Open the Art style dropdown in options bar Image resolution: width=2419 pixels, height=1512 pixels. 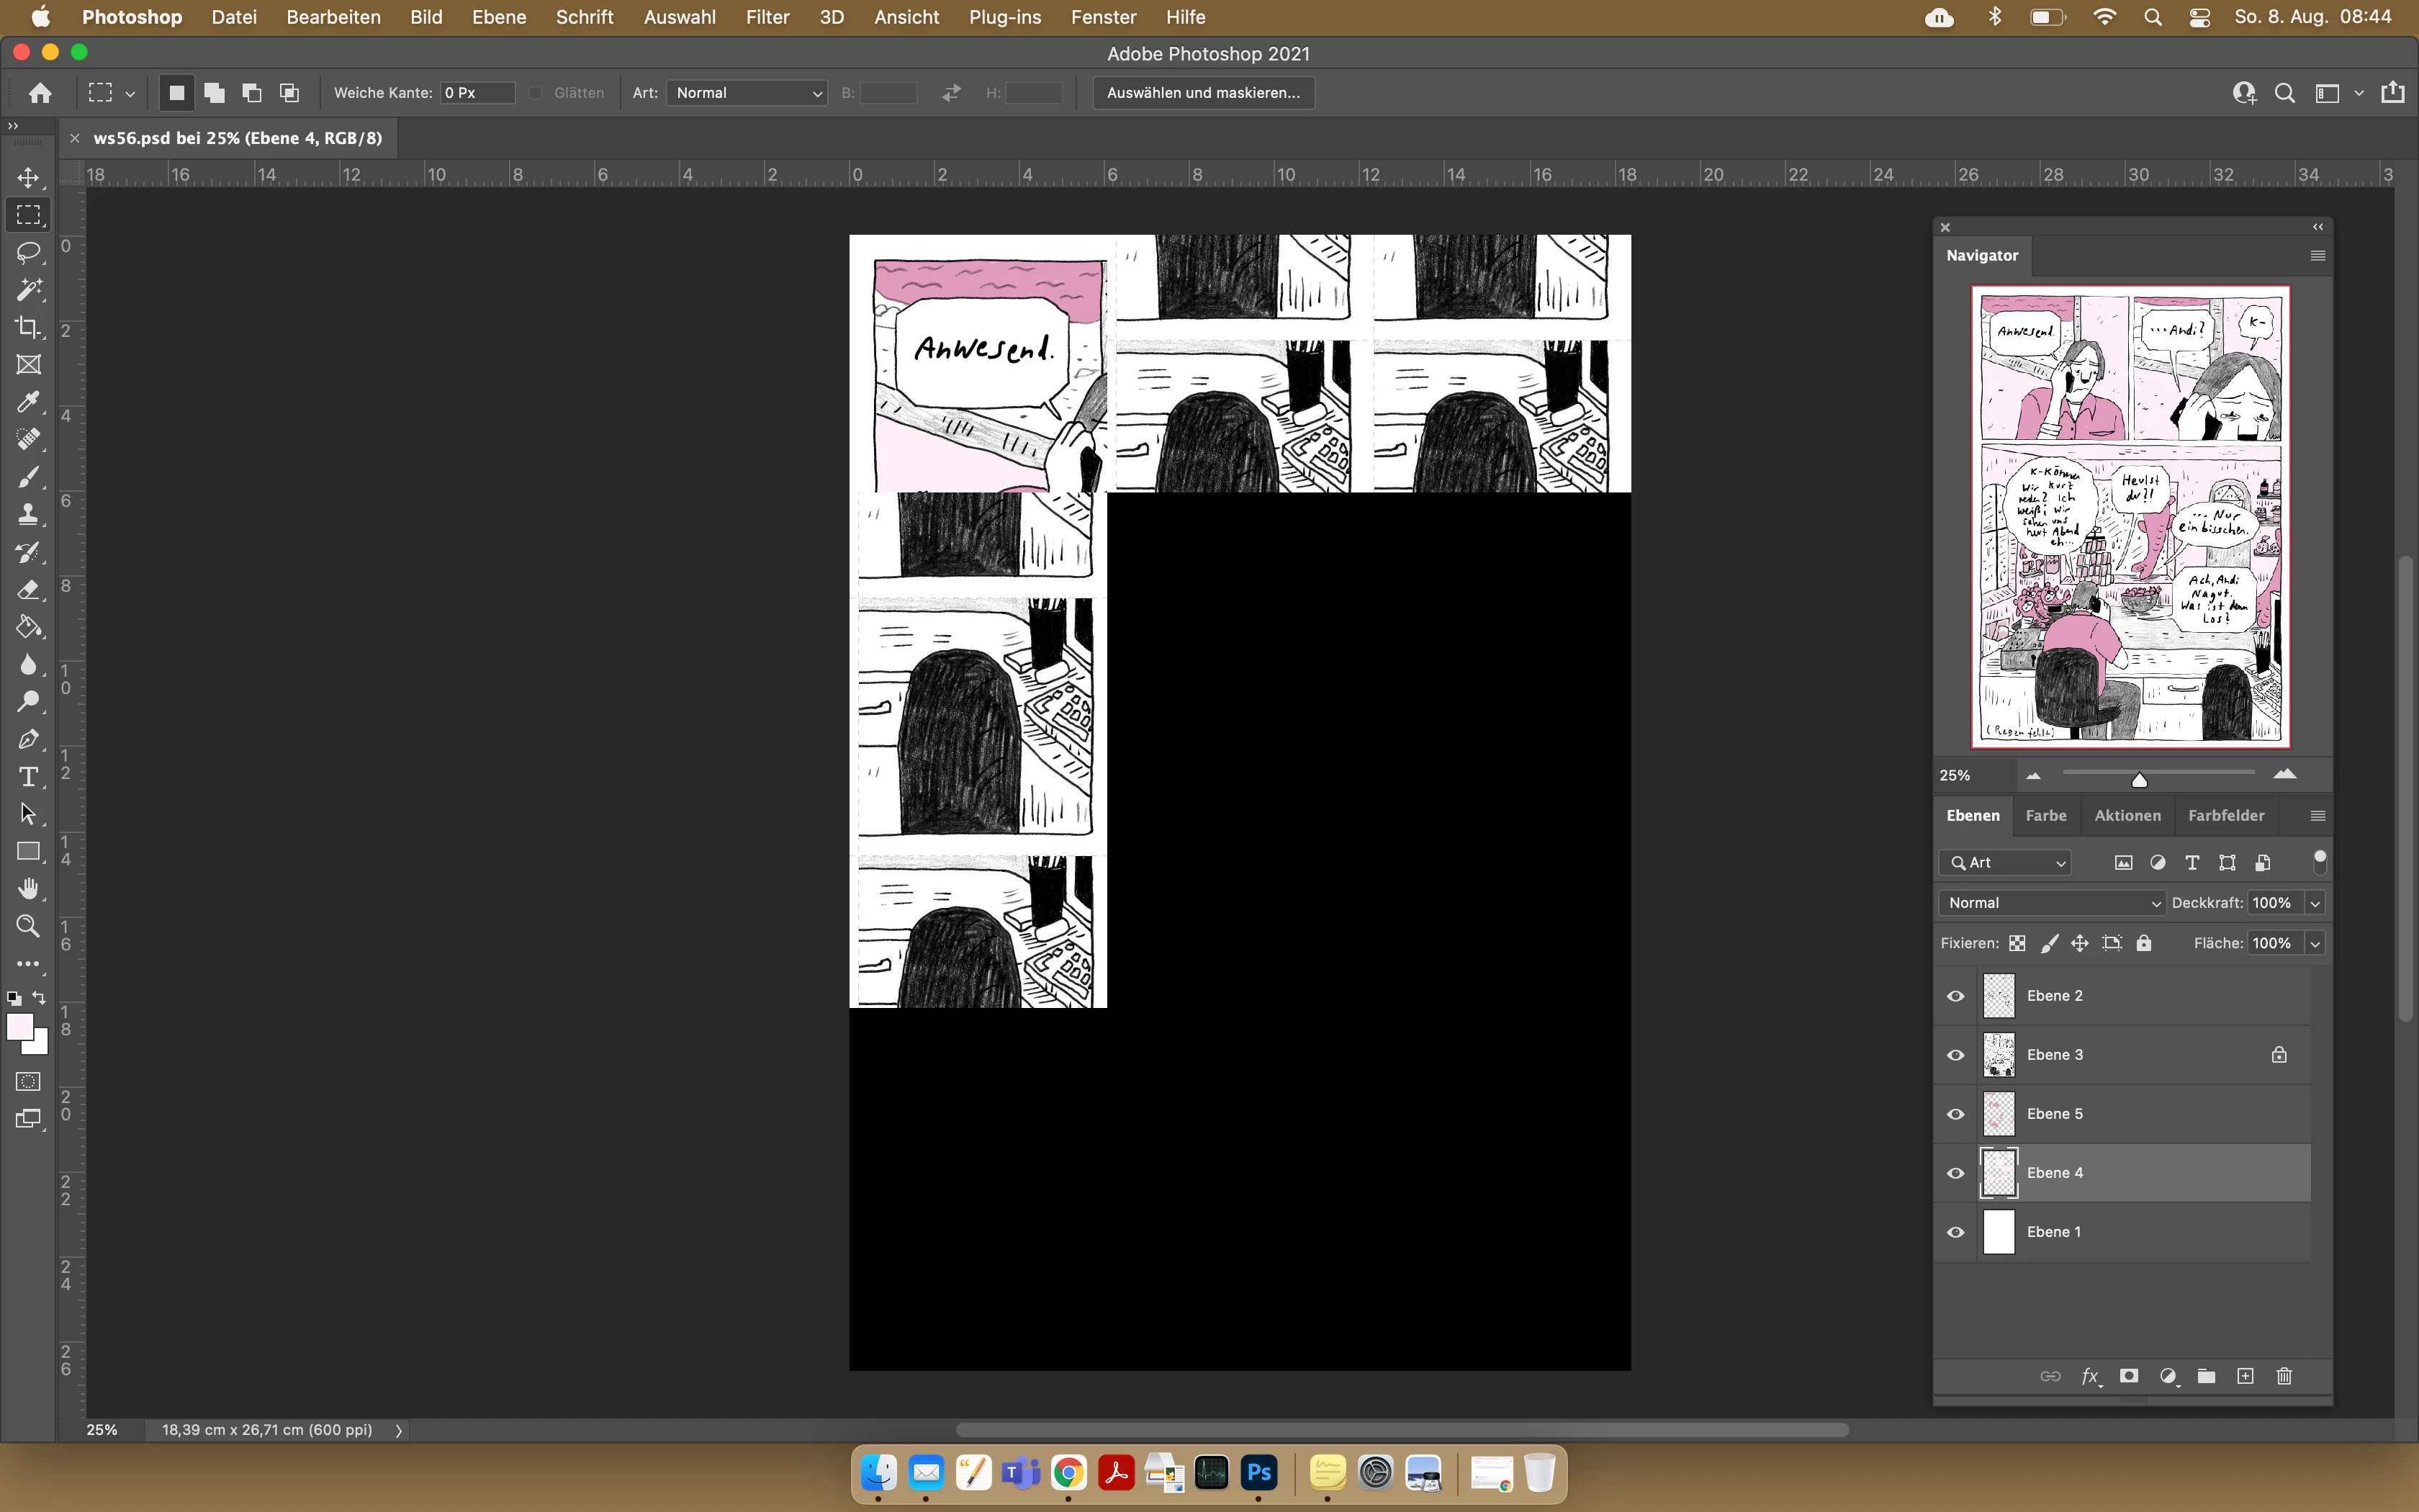point(747,93)
